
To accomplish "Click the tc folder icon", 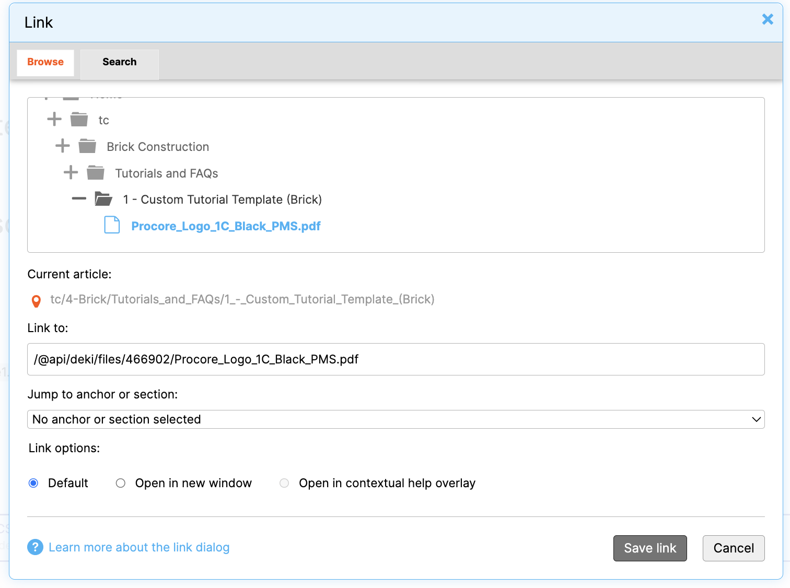I will pos(79,120).
